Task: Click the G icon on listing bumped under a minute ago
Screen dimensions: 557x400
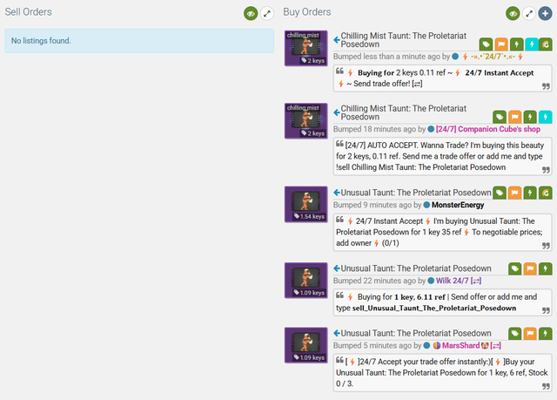Action: tap(546, 44)
